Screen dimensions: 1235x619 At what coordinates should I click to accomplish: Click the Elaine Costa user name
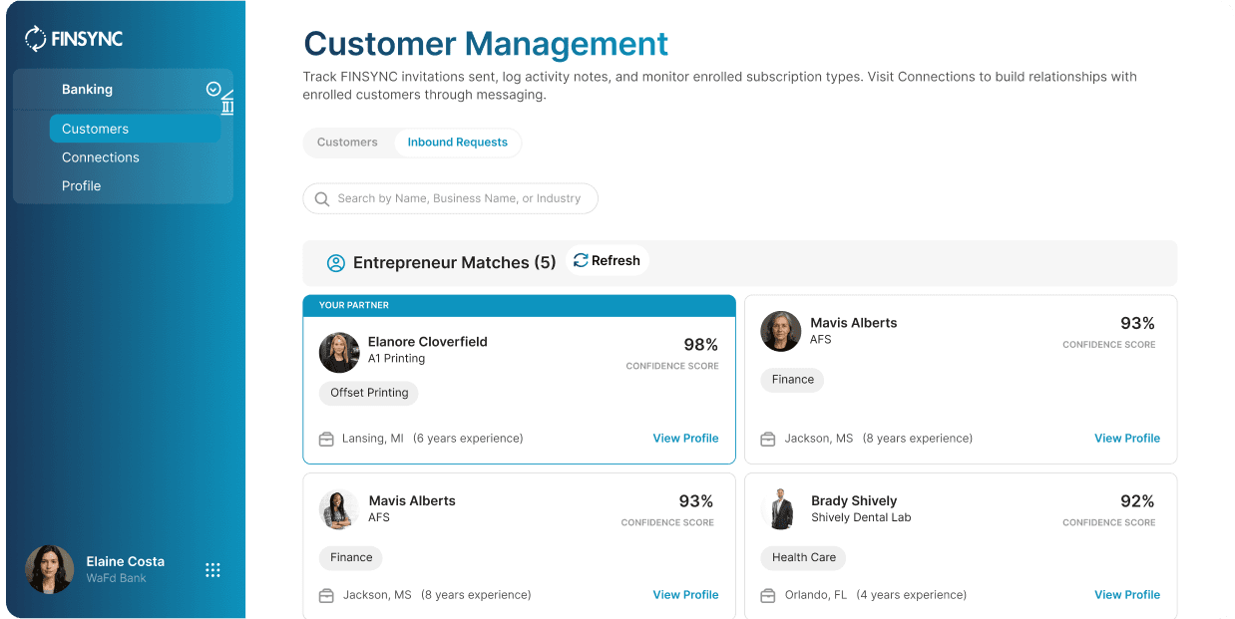[125, 561]
